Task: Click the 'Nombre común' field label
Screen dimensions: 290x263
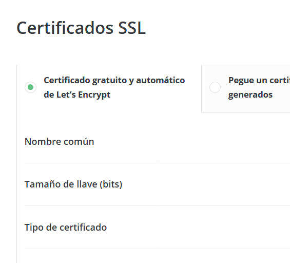Action: pos(60,142)
